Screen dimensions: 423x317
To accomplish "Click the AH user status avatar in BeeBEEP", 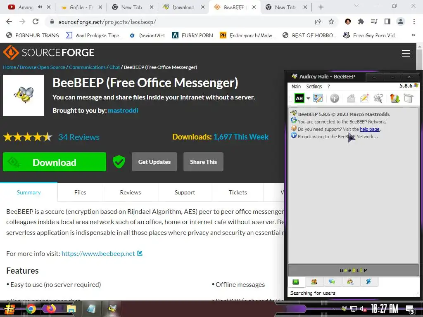I will click(x=299, y=98).
